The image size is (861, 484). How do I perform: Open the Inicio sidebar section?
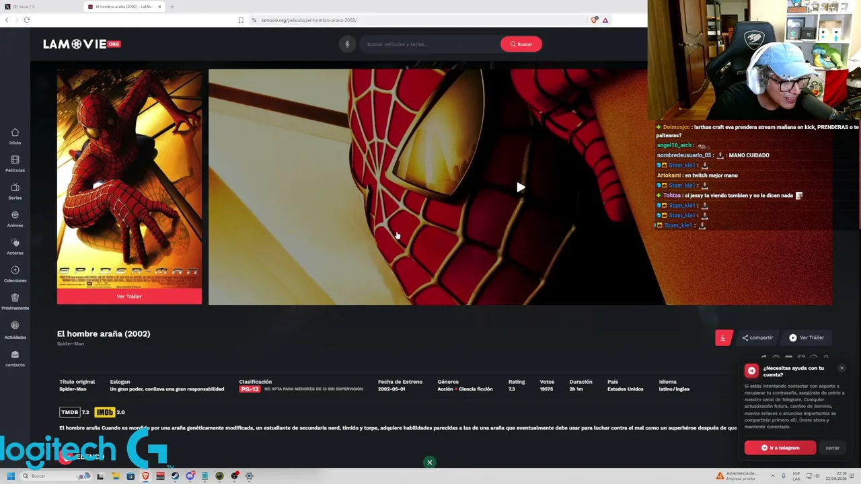pyautogui.click(x=15, y=136)
